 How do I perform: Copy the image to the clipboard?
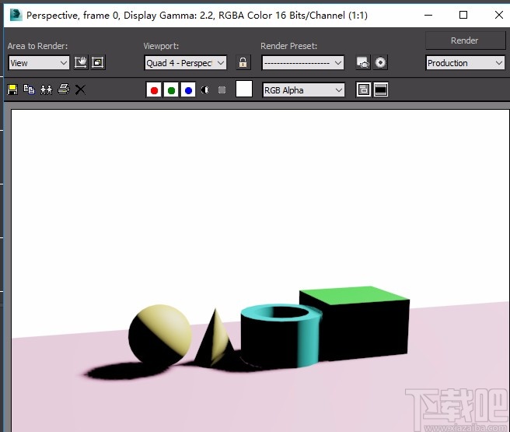tap(30, 90)
